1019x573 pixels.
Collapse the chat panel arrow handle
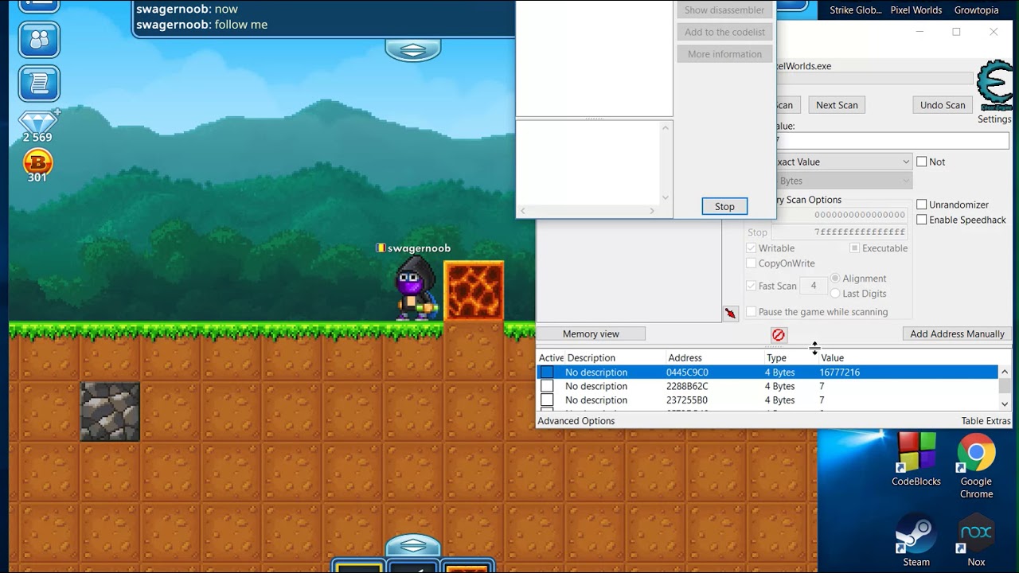pyautogui.click(x=413, y=50)
